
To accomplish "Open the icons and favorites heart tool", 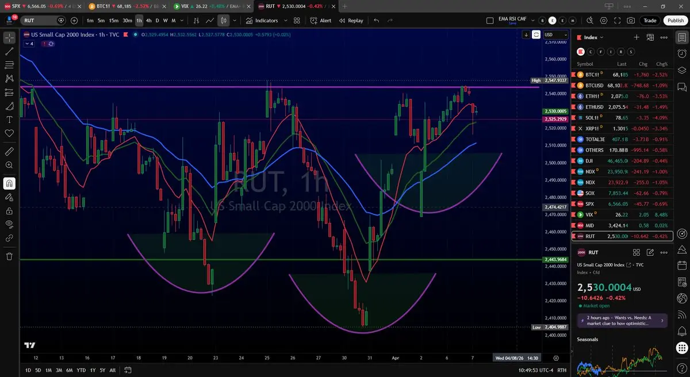I will [9, 133].
